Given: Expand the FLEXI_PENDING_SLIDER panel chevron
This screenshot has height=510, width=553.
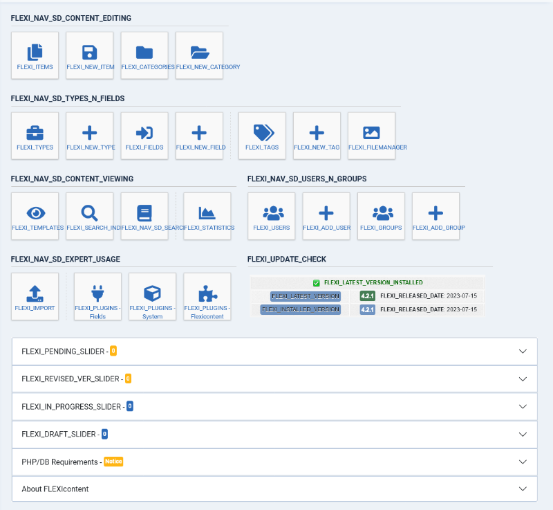Looking at the screenshot, I should coord(523,351).
